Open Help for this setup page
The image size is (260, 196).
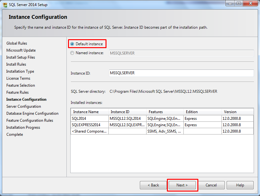tap(240, 185)
